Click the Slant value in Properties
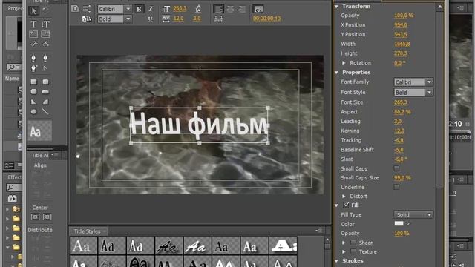 tap(401, 159)
